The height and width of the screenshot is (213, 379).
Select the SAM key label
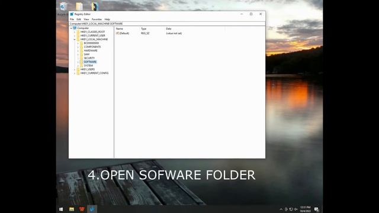pos(86,54)
